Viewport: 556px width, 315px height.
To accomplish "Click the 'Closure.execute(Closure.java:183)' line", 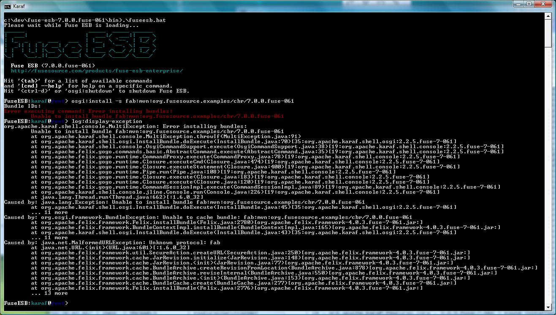I will 230,177.
